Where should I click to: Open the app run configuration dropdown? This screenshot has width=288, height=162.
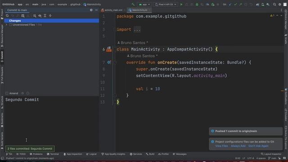pyautogui.click(x=144, y=4)
